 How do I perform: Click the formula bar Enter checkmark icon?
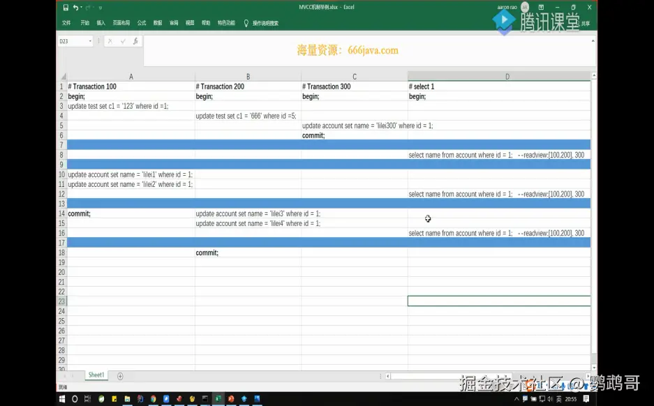[x=123, y=41]
